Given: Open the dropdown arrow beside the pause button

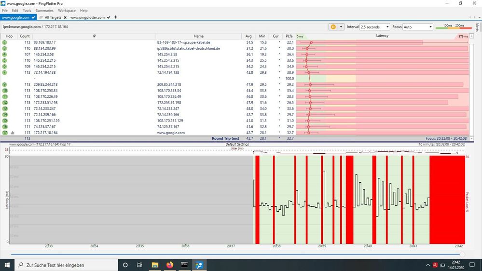Looking at the screenshot, I should point(342,27).
